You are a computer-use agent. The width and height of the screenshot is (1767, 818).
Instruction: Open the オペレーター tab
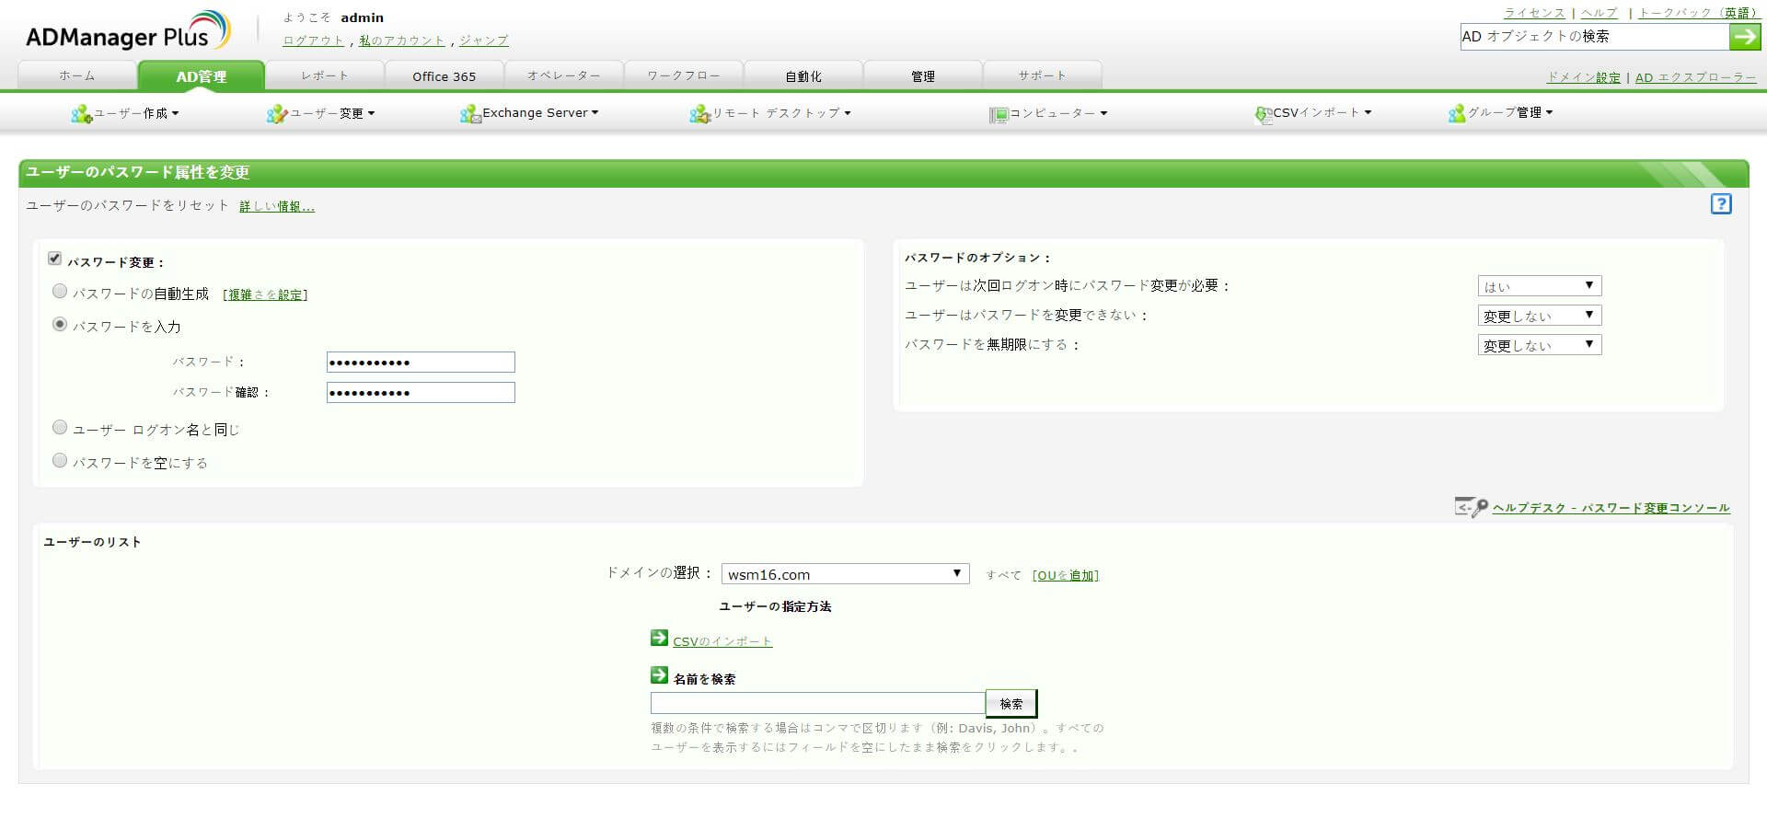coord(564,75)
